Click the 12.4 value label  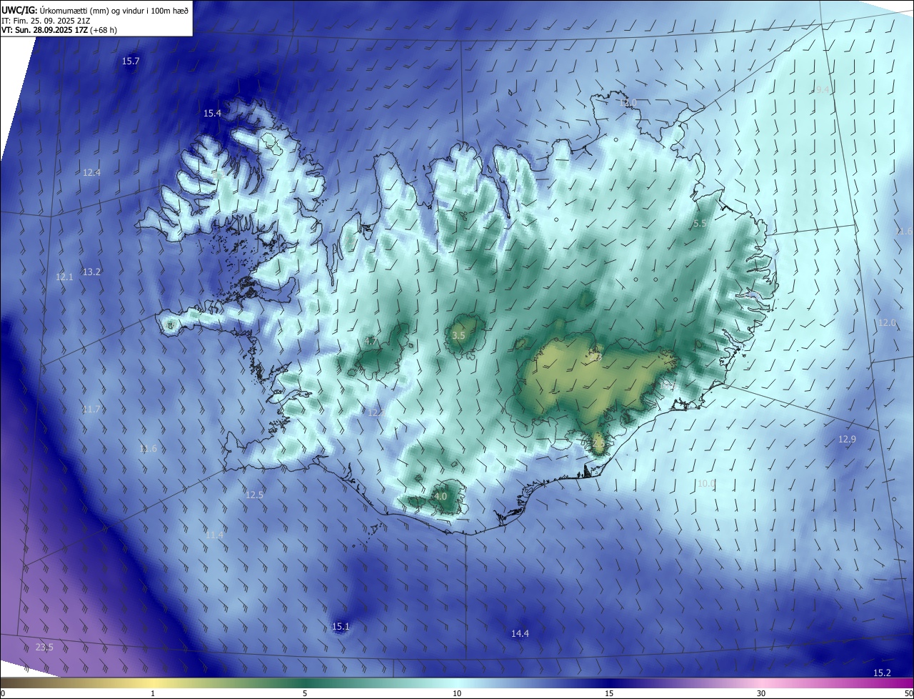[x=91, y=172]
